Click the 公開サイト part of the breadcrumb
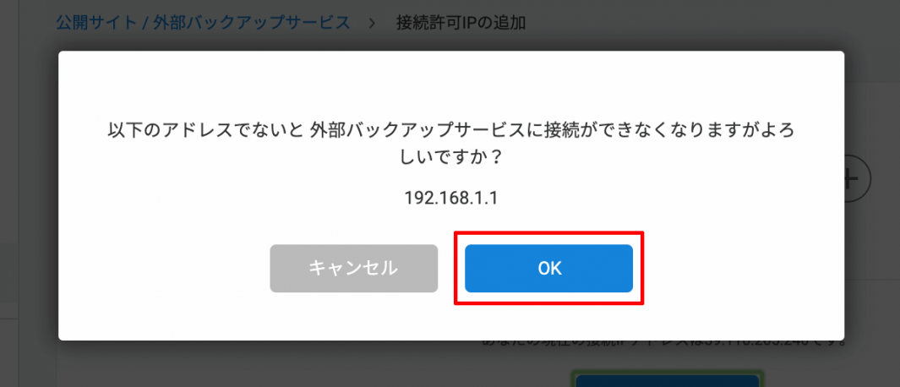This screenshot has width=900, height=387. (x=95, y=23)
